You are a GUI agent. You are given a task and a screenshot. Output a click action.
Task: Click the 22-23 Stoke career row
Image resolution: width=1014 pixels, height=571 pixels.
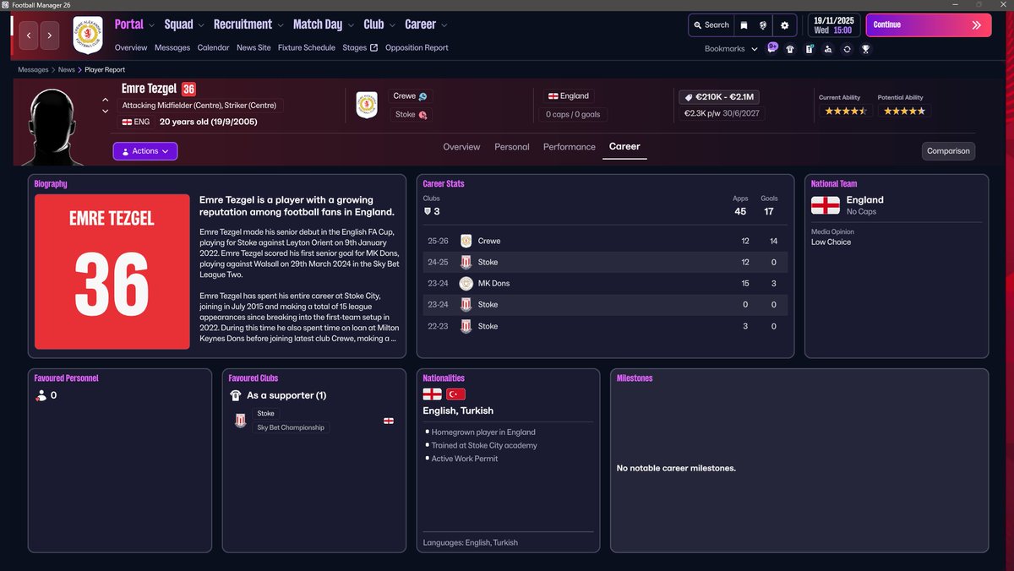605,326
